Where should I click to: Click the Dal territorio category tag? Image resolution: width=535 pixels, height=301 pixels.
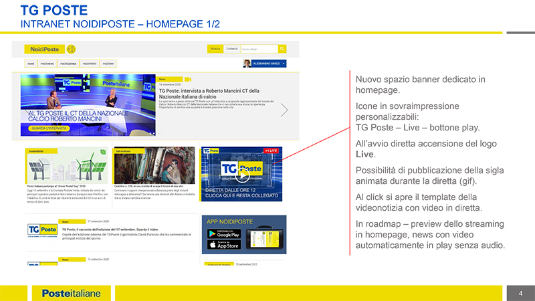tap(130, 151)
